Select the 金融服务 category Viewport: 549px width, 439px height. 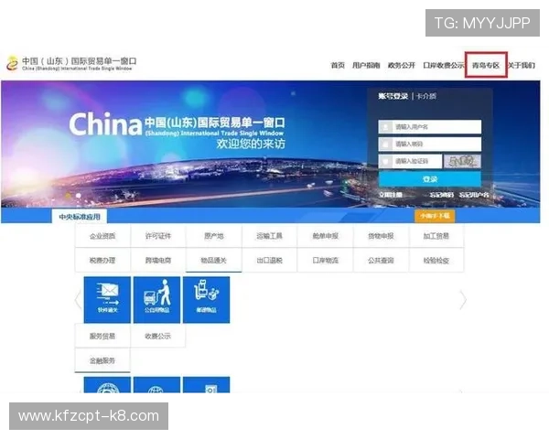(x=102, y=360)
